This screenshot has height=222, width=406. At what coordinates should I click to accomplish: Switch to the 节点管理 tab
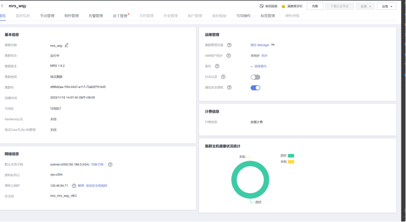(47, 16)
